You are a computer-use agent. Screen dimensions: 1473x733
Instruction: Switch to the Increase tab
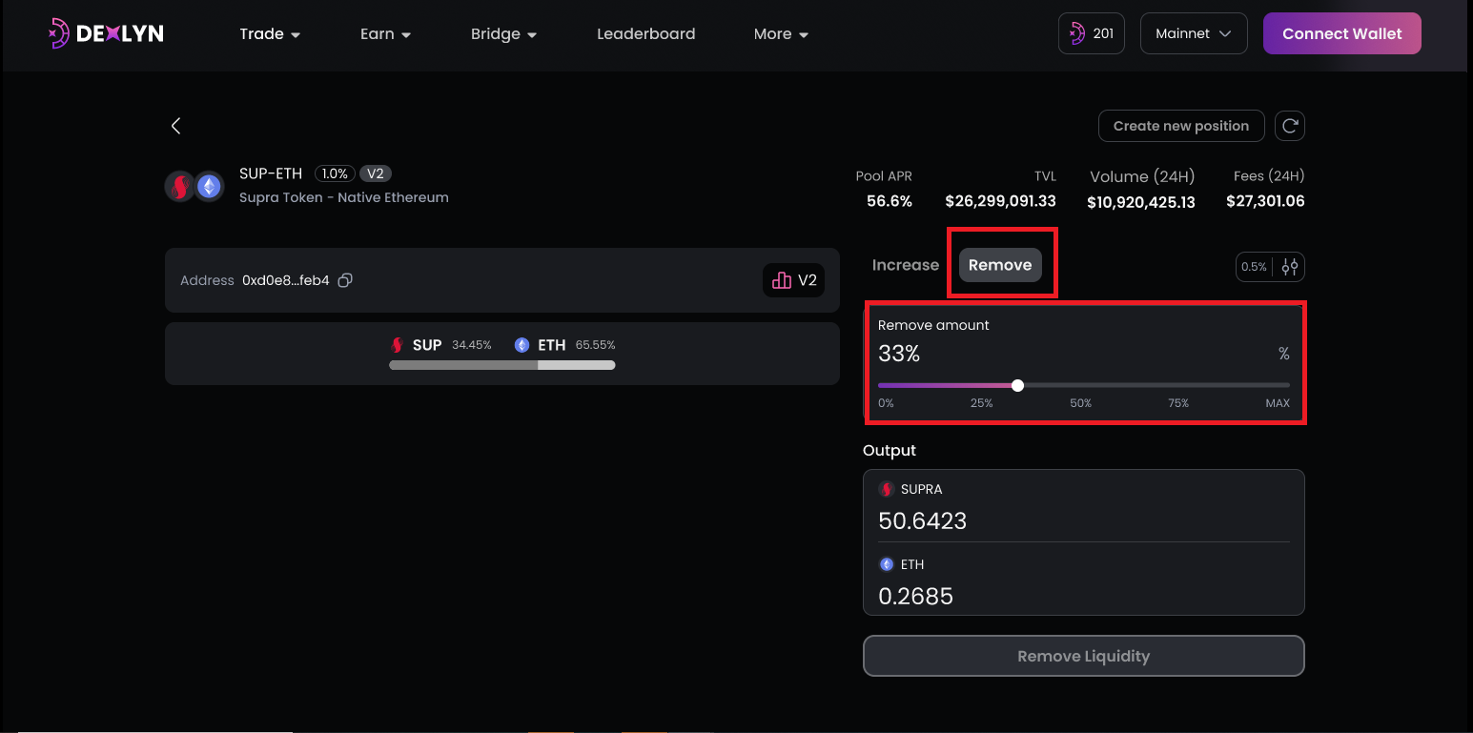[905, 265]
